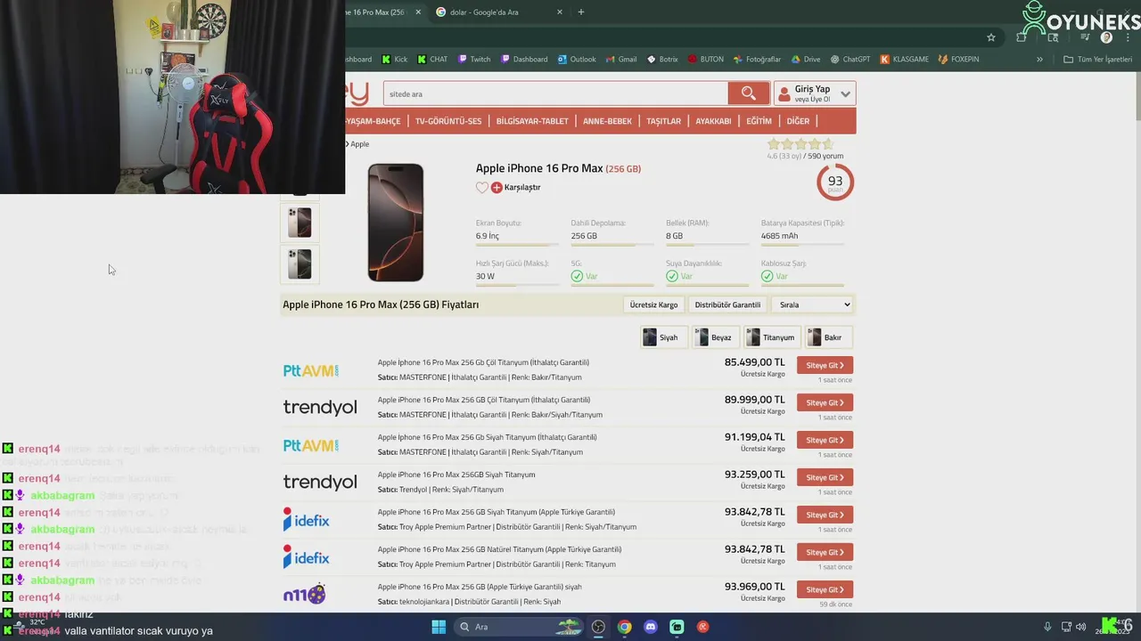Viewport: 1141px width, 641px height.
Task: Show more bookmarks with the double chevron
Action: 1039,60
